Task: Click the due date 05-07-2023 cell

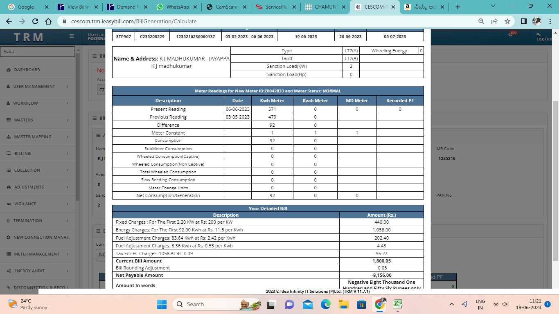Action: 395,36
